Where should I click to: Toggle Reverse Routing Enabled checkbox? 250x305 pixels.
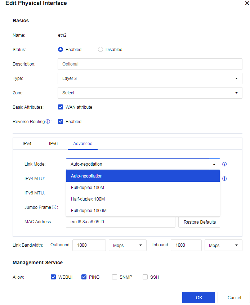61,122
